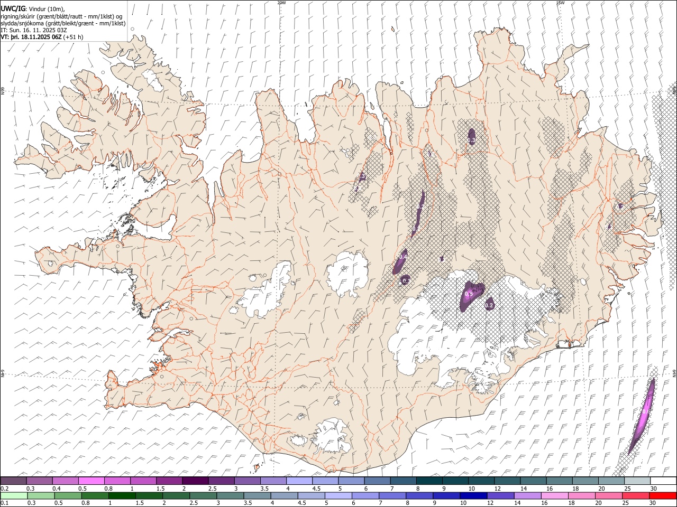The width and height of the screenshot is (677, 507).
Task: Click the 15W longitude label on the map edge
Action: [560, 3]
